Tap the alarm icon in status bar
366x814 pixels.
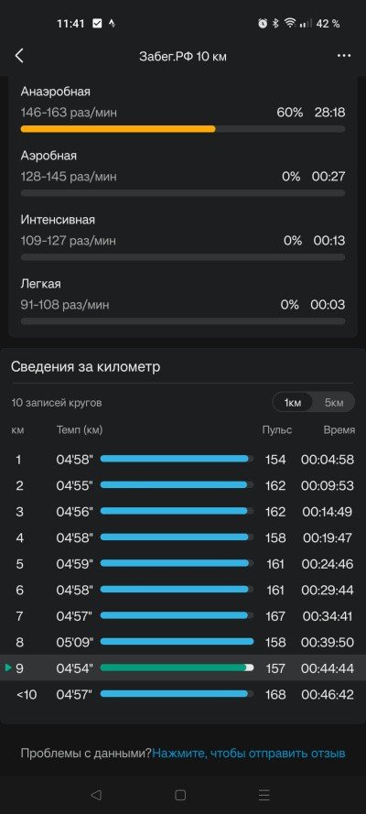pyautogui.click(x=263, y=24)
